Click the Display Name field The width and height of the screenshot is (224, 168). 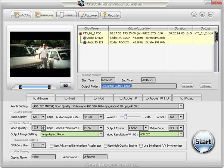click(x=44, y=157)
